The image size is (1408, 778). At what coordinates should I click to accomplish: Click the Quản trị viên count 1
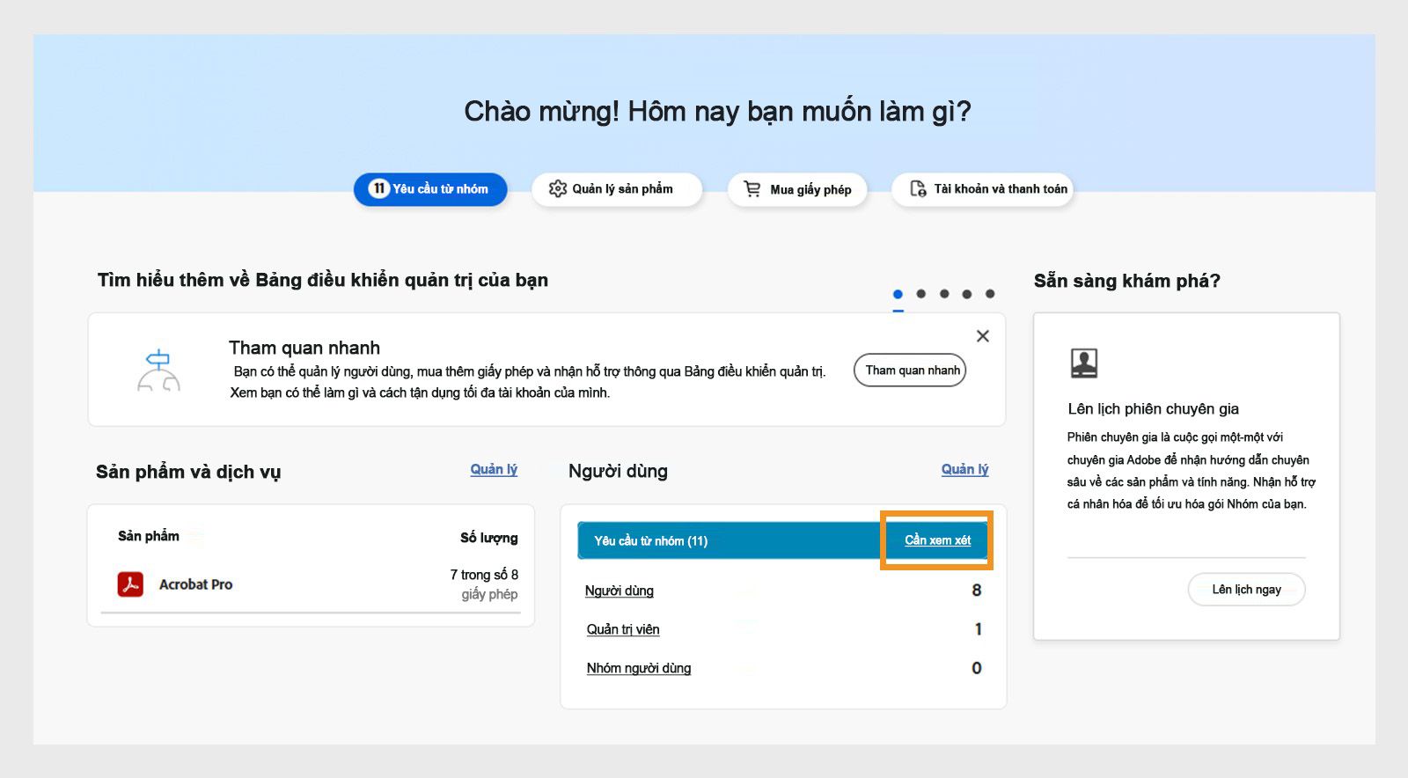click(978, 629)
